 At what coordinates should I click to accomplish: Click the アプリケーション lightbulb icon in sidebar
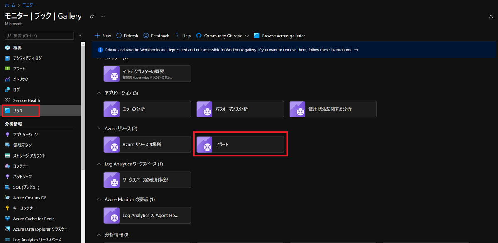click(x=7, y=134)
